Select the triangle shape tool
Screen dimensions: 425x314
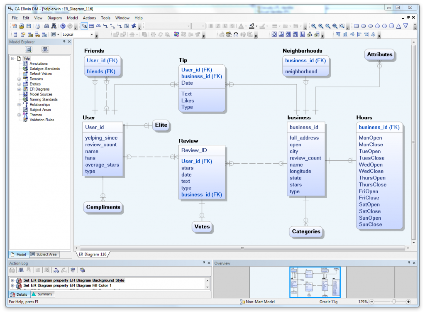398,26
